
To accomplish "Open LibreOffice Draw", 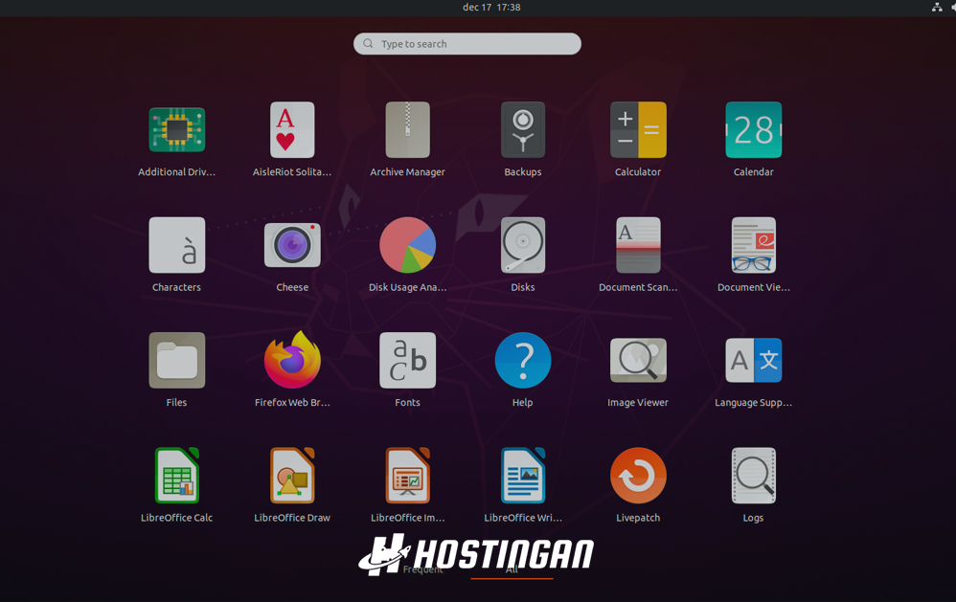I will click(x=292, y=476).
